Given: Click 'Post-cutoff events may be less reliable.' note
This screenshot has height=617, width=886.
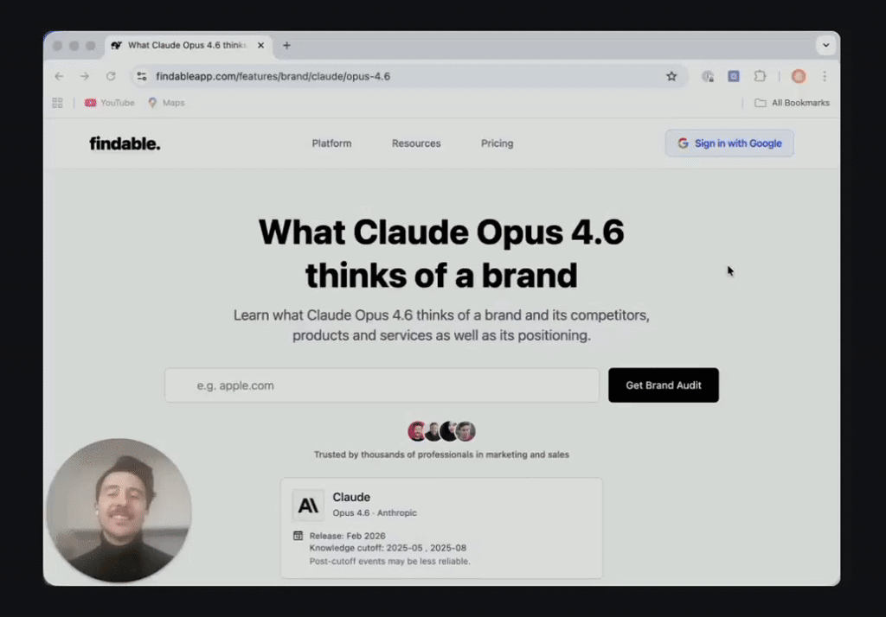Looking at the screenshot, I should tap(390, 561).
